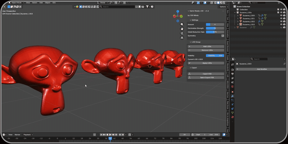Click the Add Modifier button
This screenshot has width=288, height=144.
pos(261,69)
